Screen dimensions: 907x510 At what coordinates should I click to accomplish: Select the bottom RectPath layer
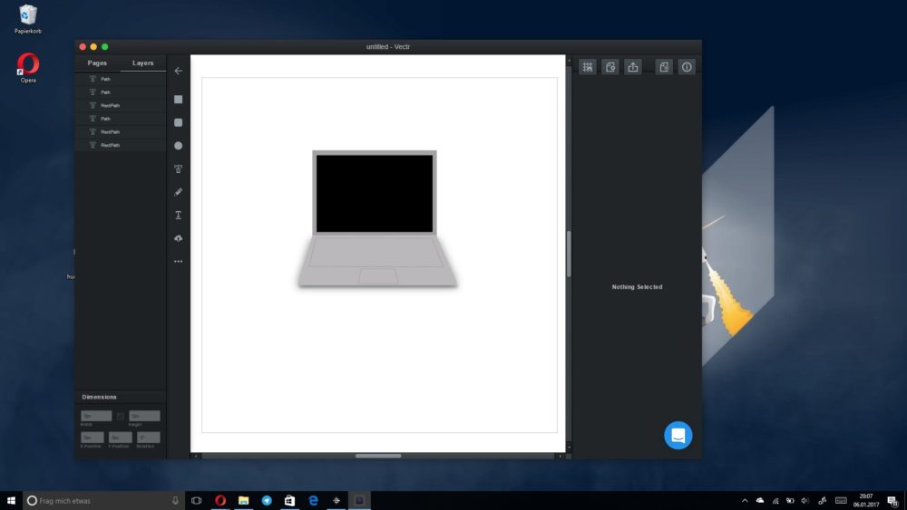121,145
